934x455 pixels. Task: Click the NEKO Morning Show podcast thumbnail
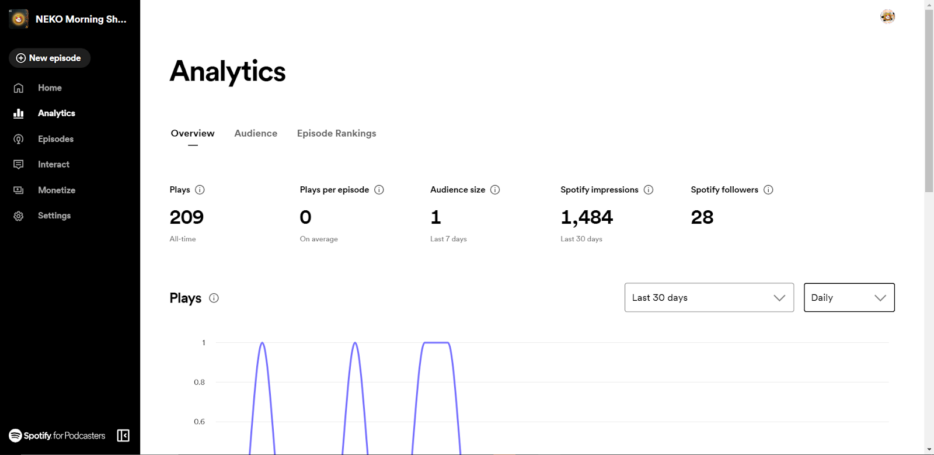(x=19, y=19)
